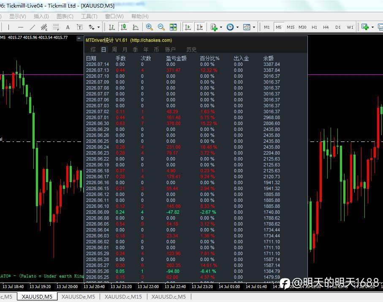This screenshot has width=383, height=302.
Task: Switch timeframe to M5
Action: (279, 27)
